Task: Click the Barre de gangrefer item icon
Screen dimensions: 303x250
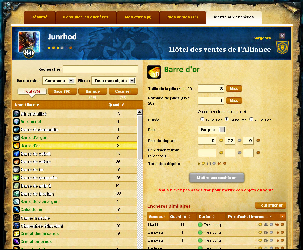Action: pos(16,178)
